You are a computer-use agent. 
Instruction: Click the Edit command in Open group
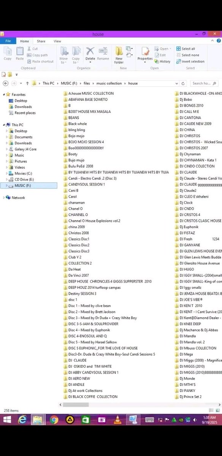[x=160, y=55]
